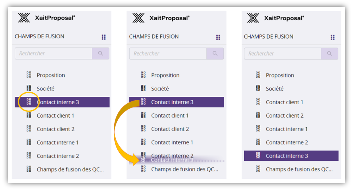Select Proposition in middle panel
Image resolution: width=353 pixels, height=189 pixels.
click(x=165, y=75)
